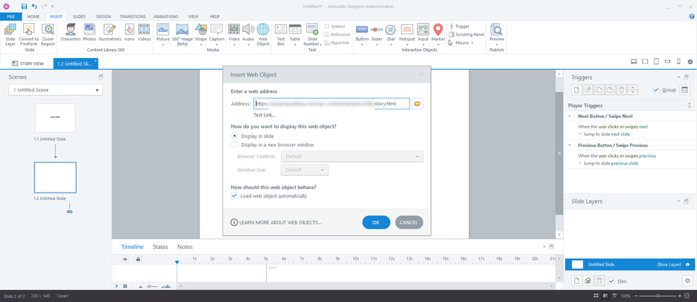The width and height of the screenshot is (697, 302).
Task: Insert a Hotspot object
Action: click(x=406, y=32)
